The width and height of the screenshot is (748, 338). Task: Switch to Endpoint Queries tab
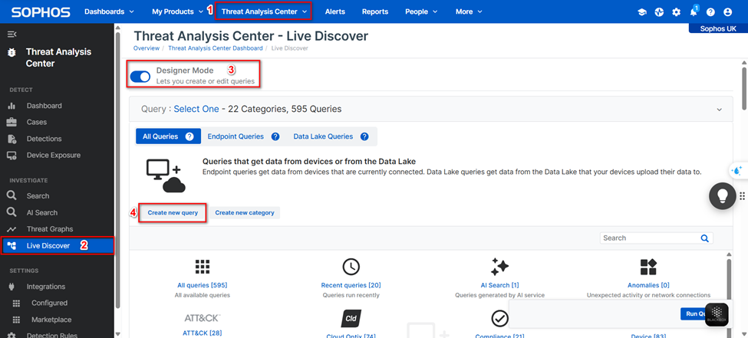tap(236, 136)
